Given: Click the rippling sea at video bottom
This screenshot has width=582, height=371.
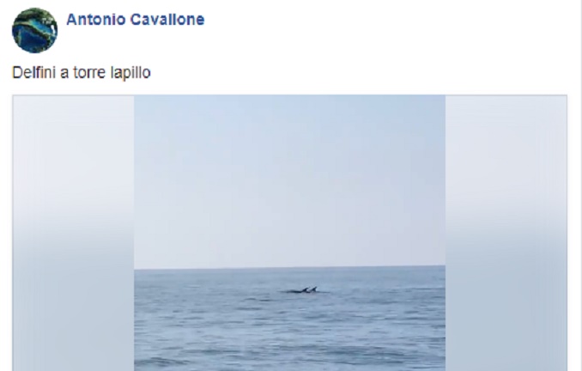Looking at the screenshot, I should coord(289,334).
